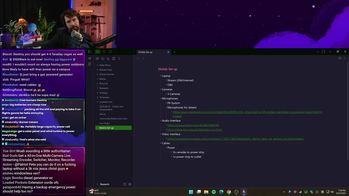Open the Files explorer pane

98,52
